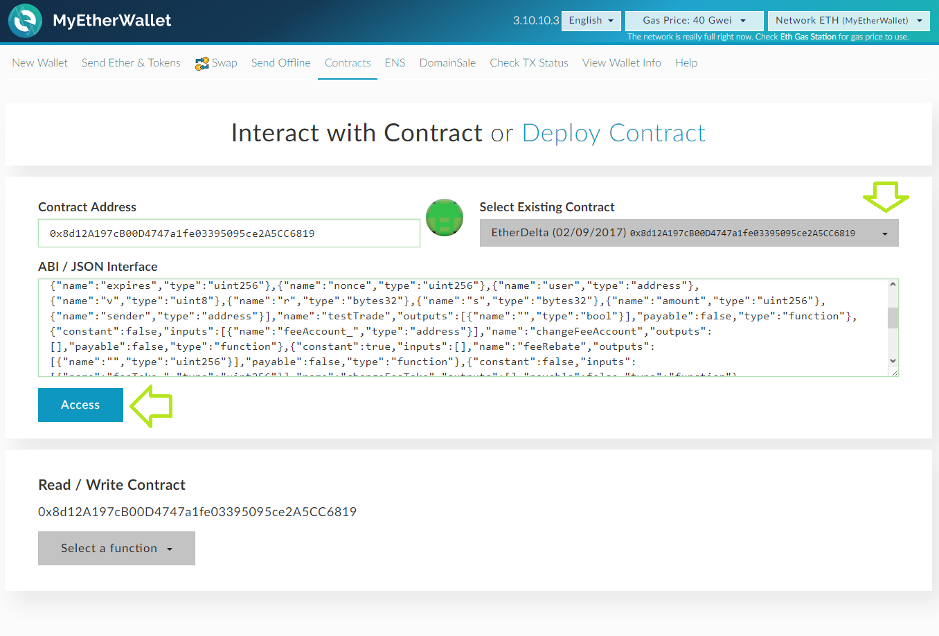The image size is (939, 636).
Task: Click the ABI textarea scroll up arrow
Action: tap(893, 285)
